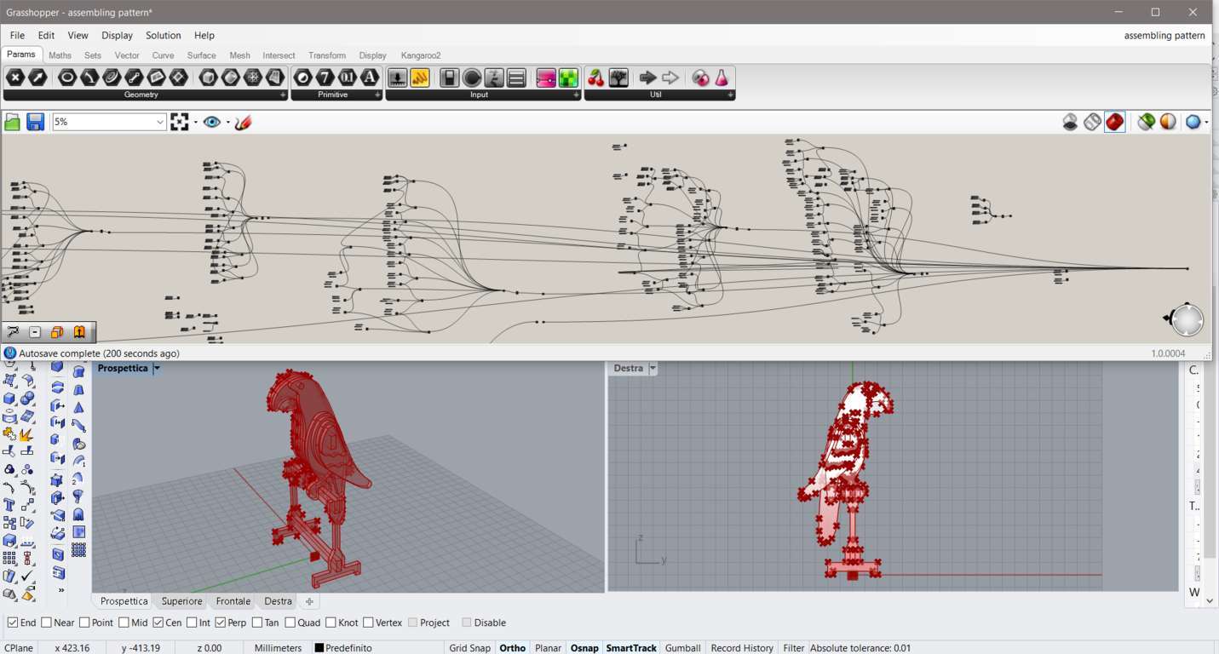Viewport: 1219px width, 654px height.
Task: Select the Text primitive parameter (A icon)
Action: coord(370,77)
